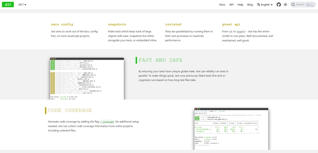Click 'Tests are parallelized' paragraph

189,36
